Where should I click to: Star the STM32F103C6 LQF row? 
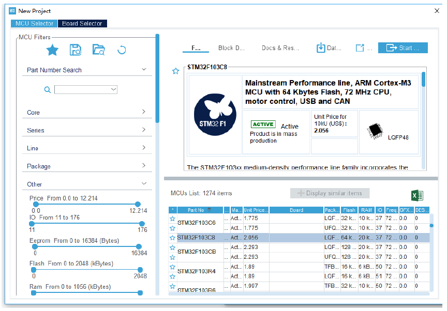click(x=172, y=219)
